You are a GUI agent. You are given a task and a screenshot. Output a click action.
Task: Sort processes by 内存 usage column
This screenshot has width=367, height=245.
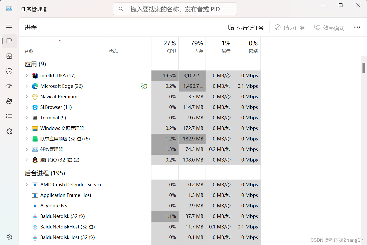(192, 47)
